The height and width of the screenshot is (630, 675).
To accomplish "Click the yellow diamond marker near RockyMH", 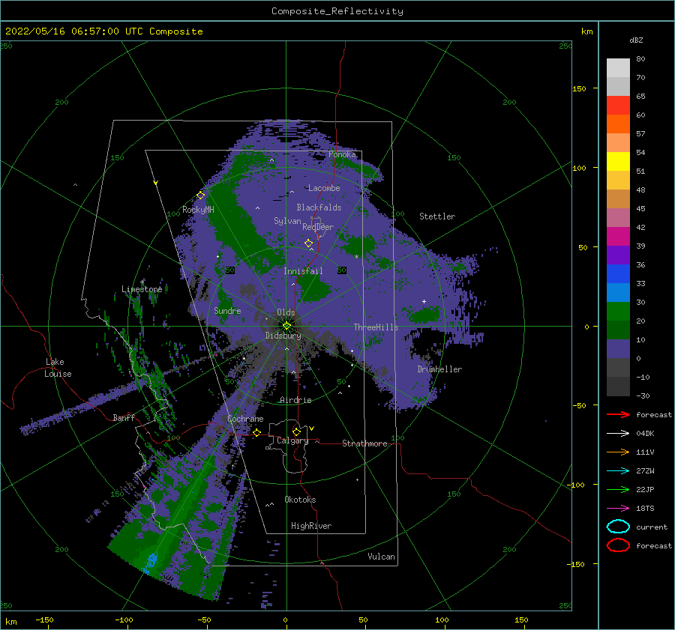I will [200, 196].
